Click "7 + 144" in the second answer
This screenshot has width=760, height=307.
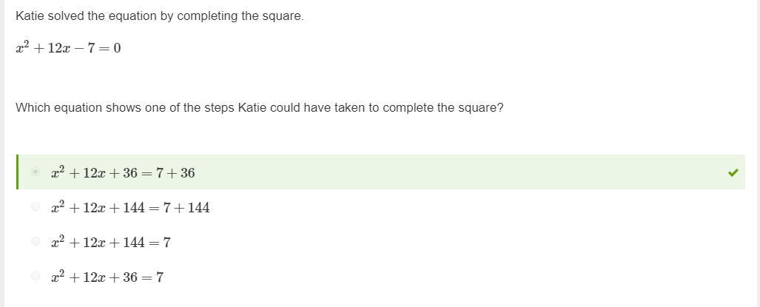186,208
